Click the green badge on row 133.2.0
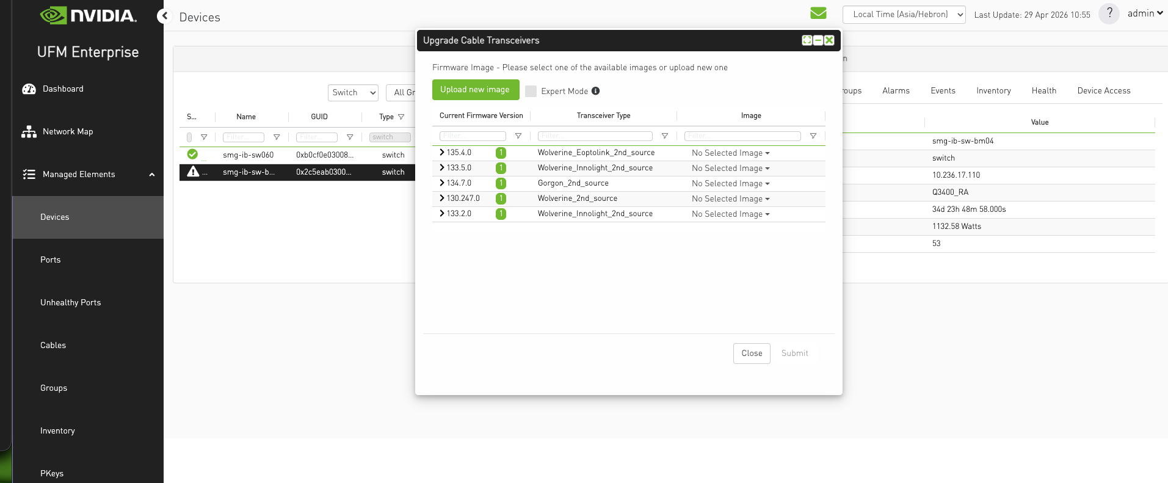Viewport: 1168px width, 483px height. click(x=501, y=214)
